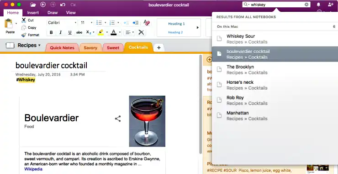The image size is (338, 174).
Task: Toggle strikethrough formatting
Action: pos(79,32)
